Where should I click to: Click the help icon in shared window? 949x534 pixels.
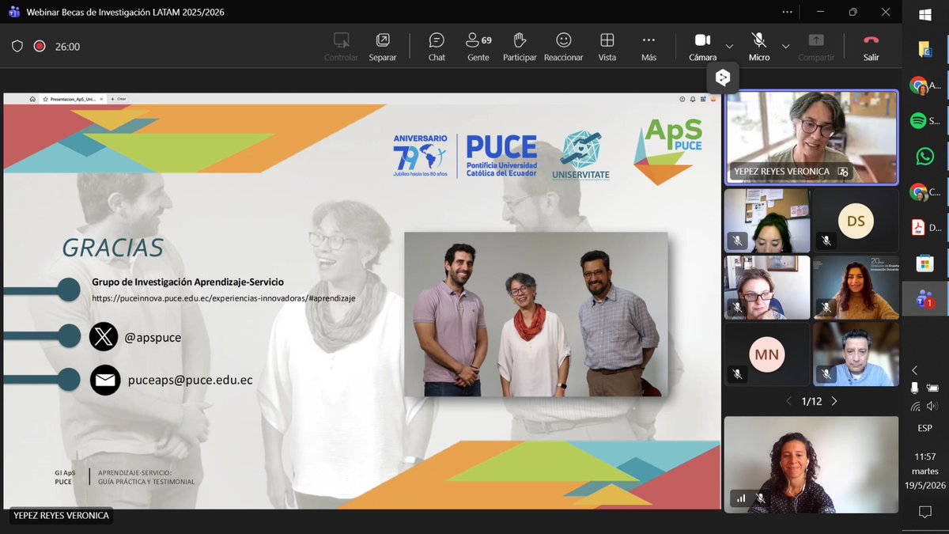click(682, 99)
